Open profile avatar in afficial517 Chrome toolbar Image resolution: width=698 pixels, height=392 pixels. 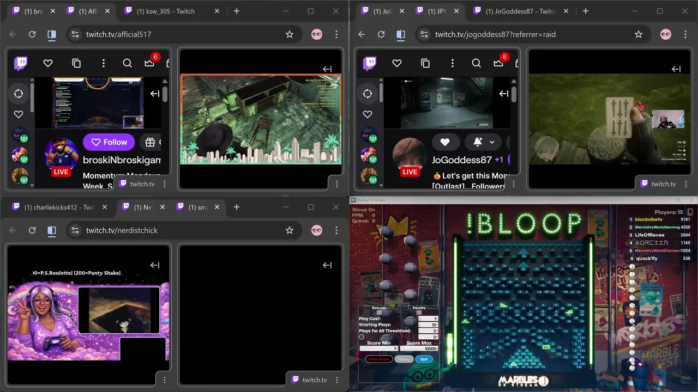[x=317, y=34]
